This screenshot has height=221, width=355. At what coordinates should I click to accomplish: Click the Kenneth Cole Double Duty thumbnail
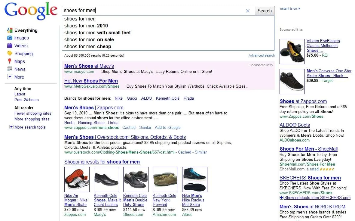pos(136,179)
